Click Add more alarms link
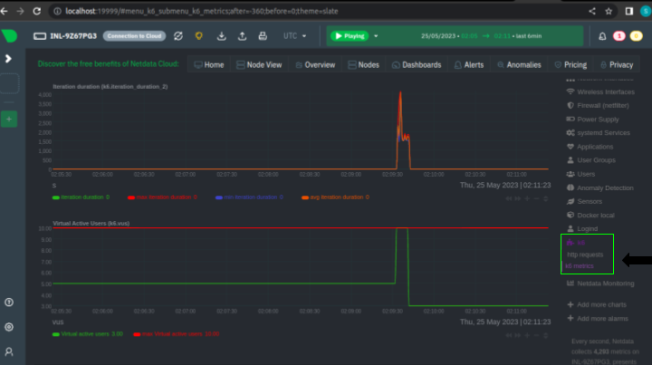 click(598, 319)
